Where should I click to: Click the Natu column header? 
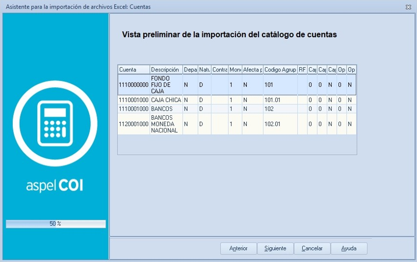204,70
